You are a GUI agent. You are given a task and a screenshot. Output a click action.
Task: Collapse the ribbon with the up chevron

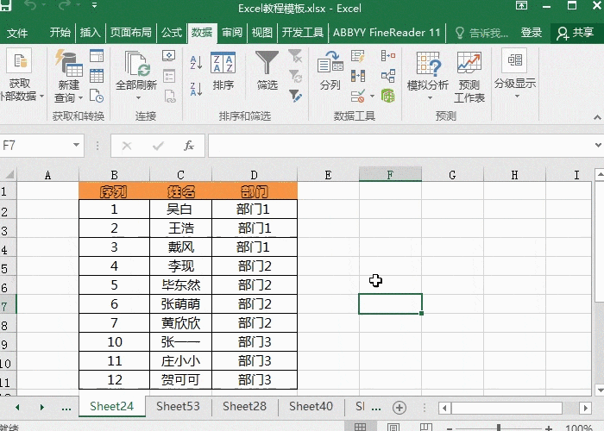coord(597,117)
